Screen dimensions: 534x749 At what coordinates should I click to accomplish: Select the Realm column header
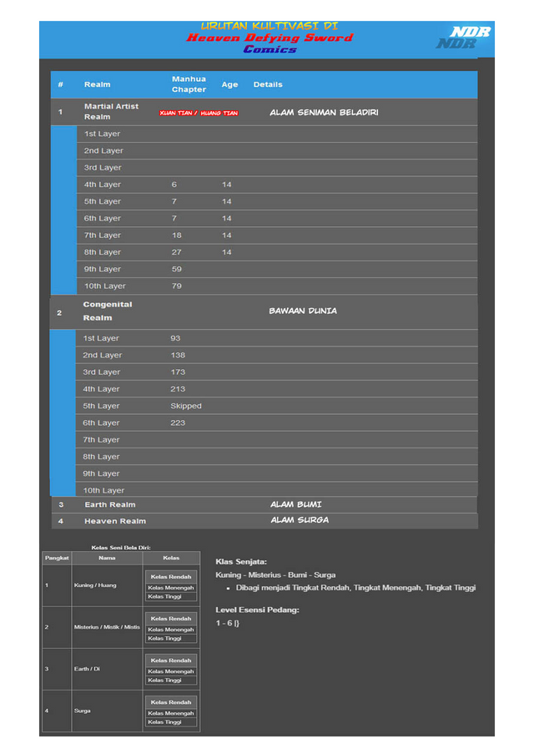[97, 84]
